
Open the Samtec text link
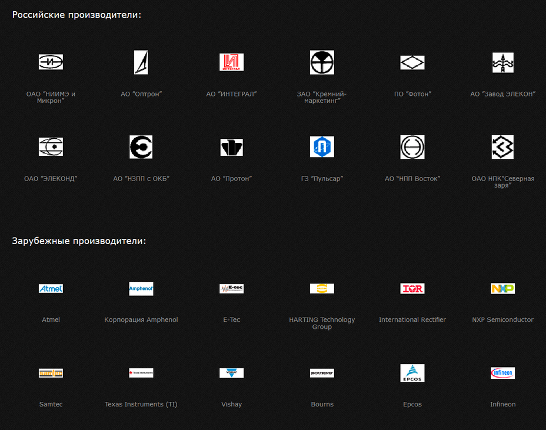51,404
